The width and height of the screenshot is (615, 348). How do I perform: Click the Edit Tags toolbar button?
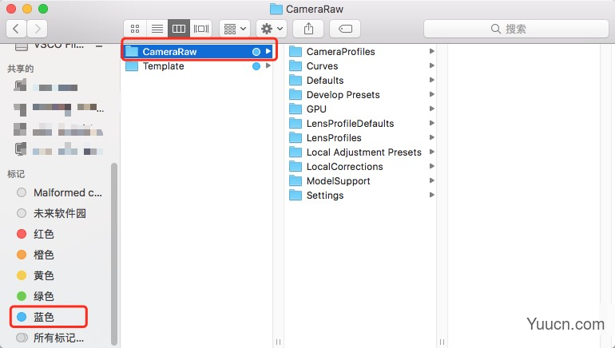(345, 29)
